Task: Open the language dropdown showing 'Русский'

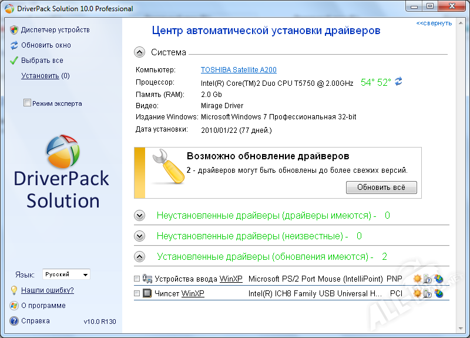Action: click(66, 275)
